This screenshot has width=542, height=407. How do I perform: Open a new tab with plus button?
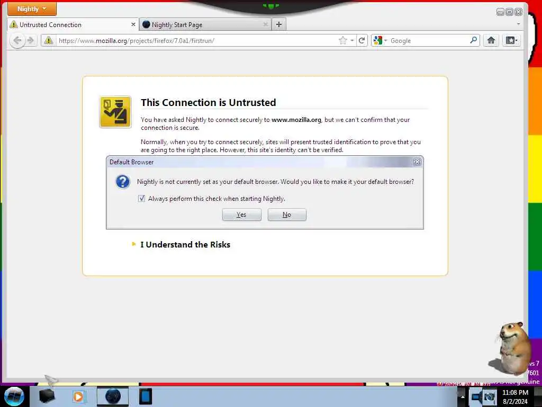click(279, 24)
